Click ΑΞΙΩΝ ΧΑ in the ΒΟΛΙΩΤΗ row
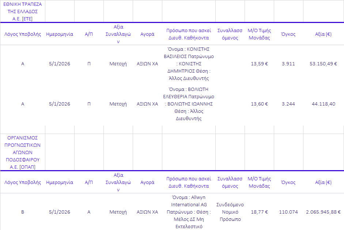 click(x=147, y=104)
